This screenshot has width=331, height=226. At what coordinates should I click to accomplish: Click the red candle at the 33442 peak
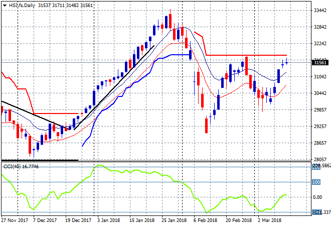coord(170,21)
